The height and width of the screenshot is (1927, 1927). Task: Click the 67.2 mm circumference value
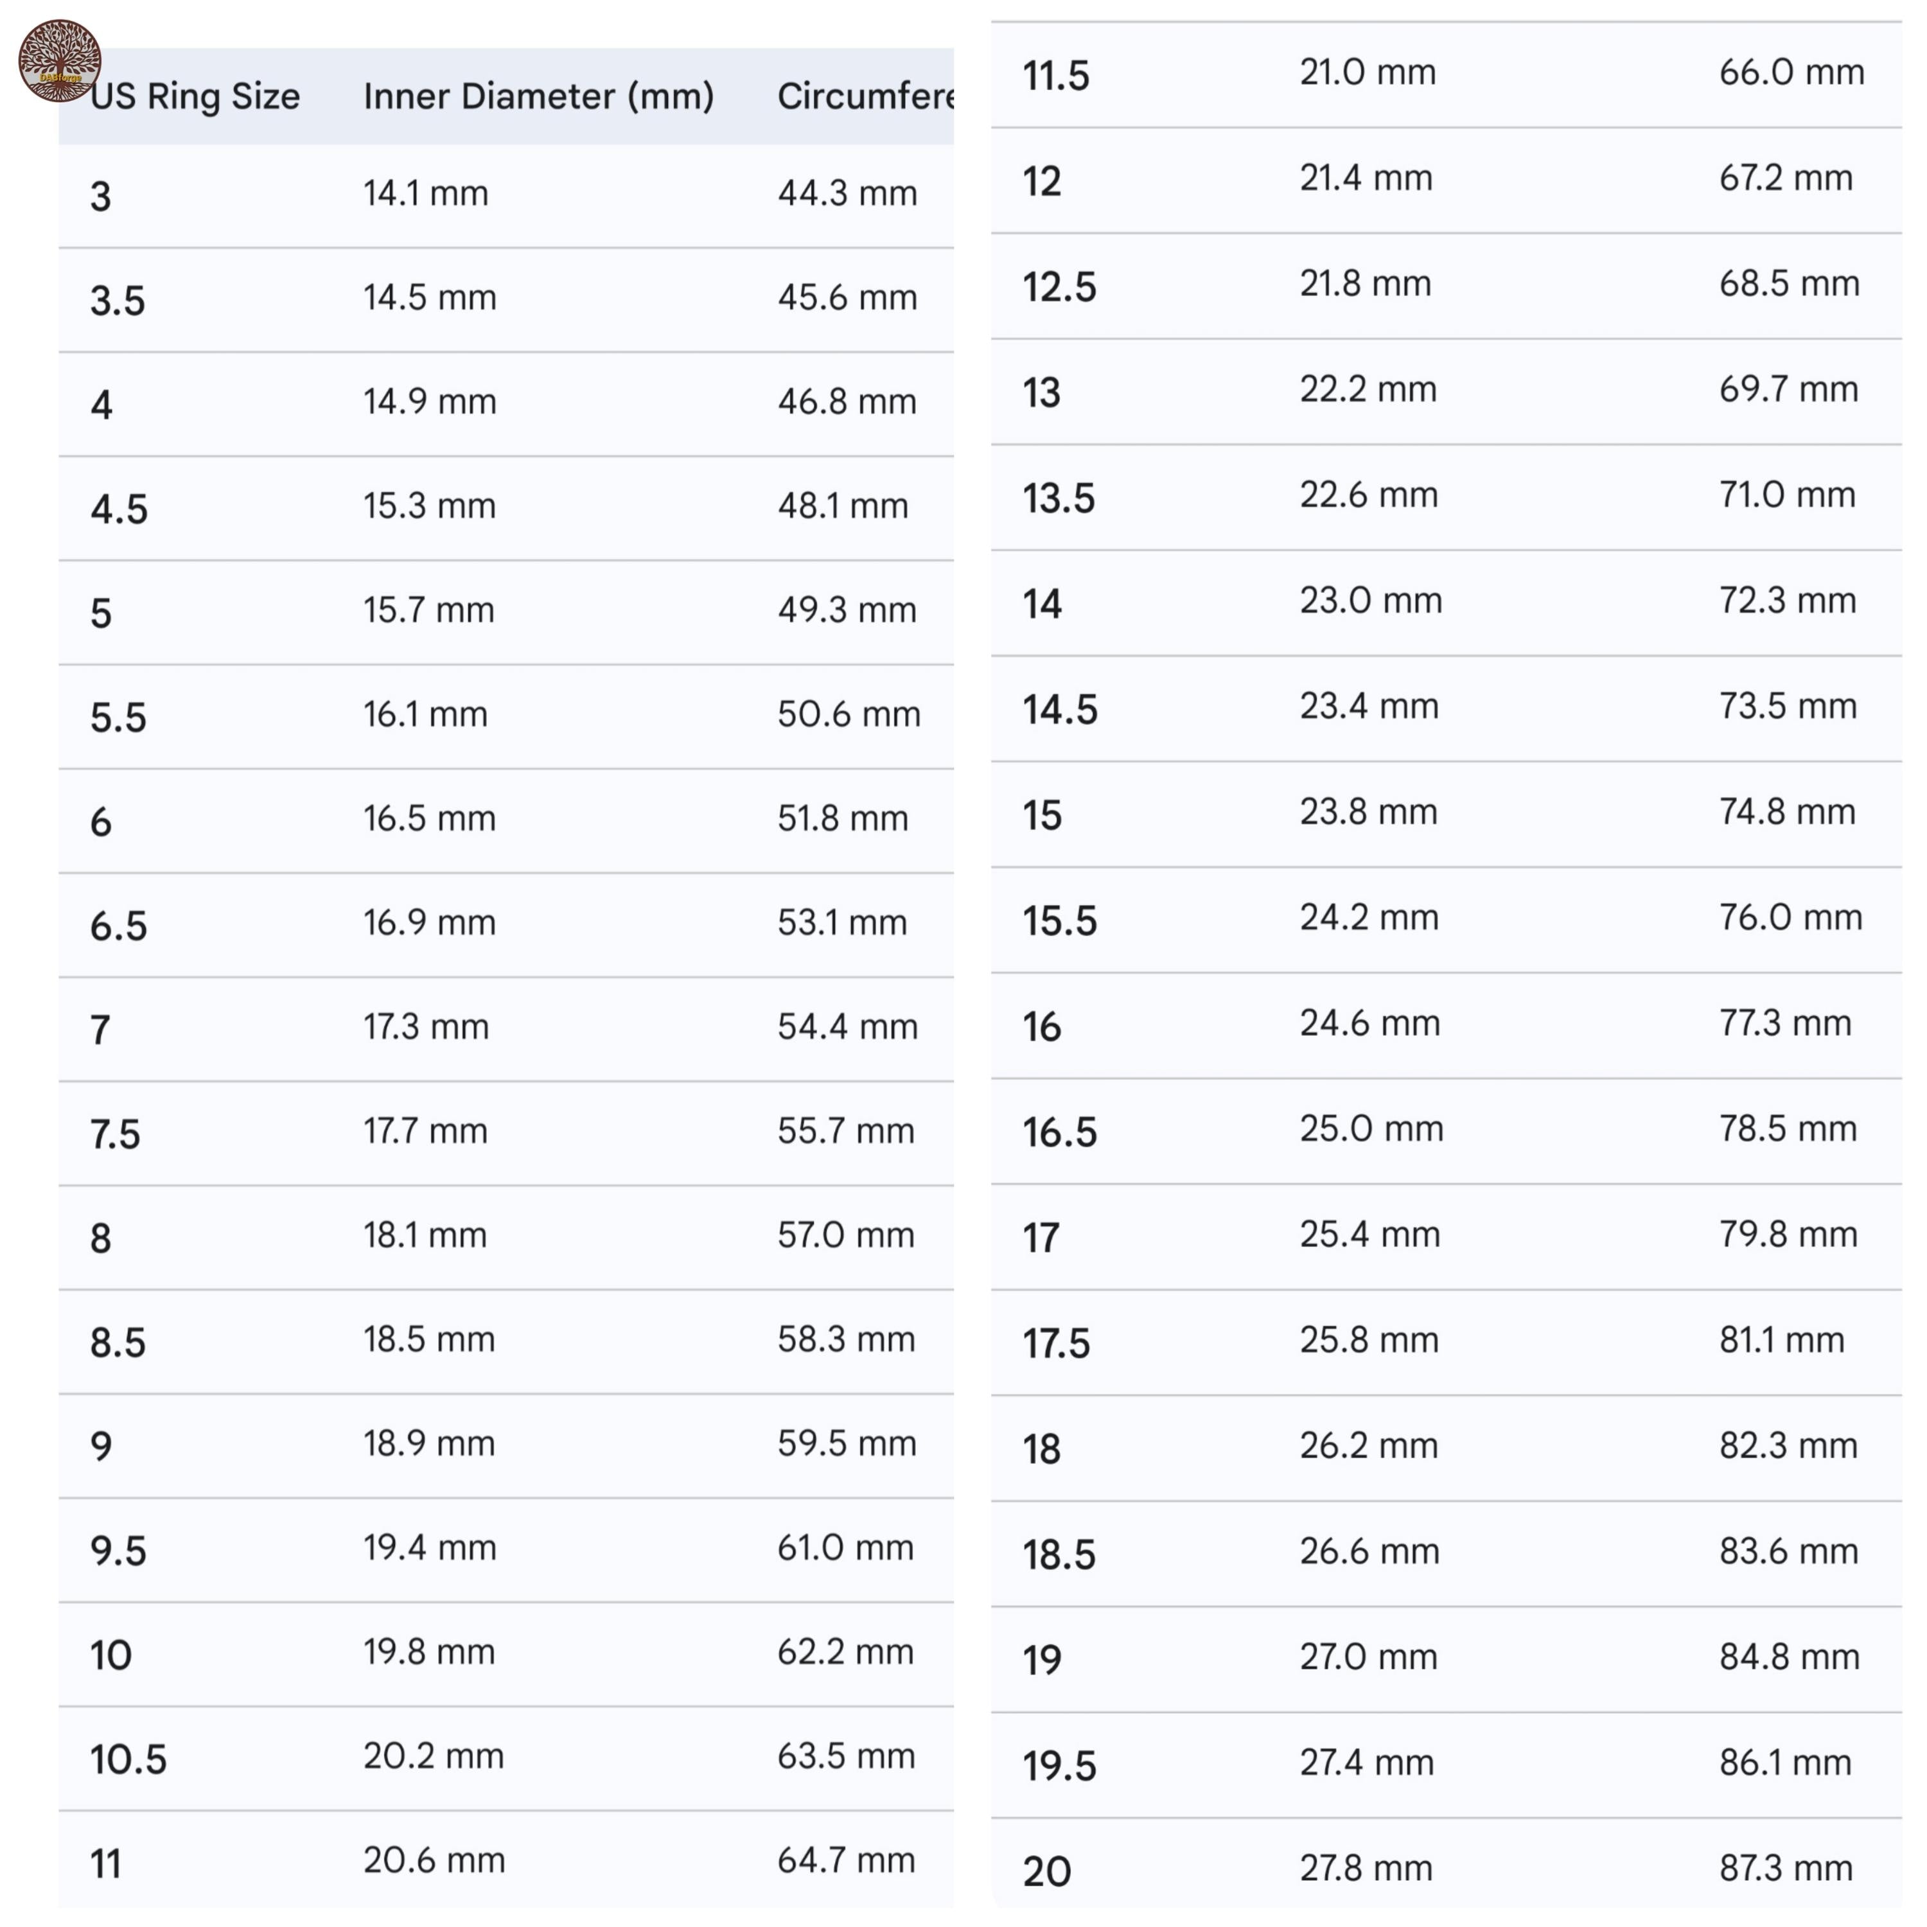click(x=1784, y=179)
